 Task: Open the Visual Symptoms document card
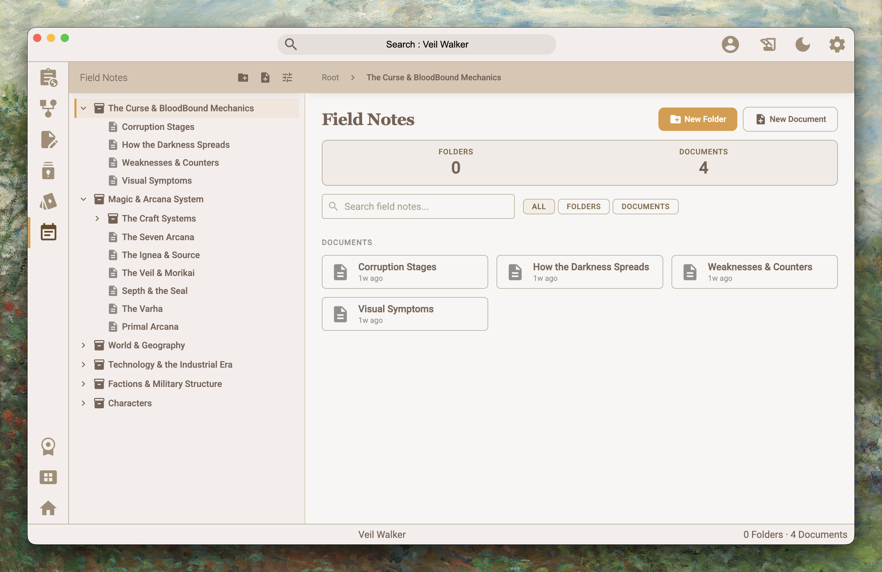click(405, 314)
